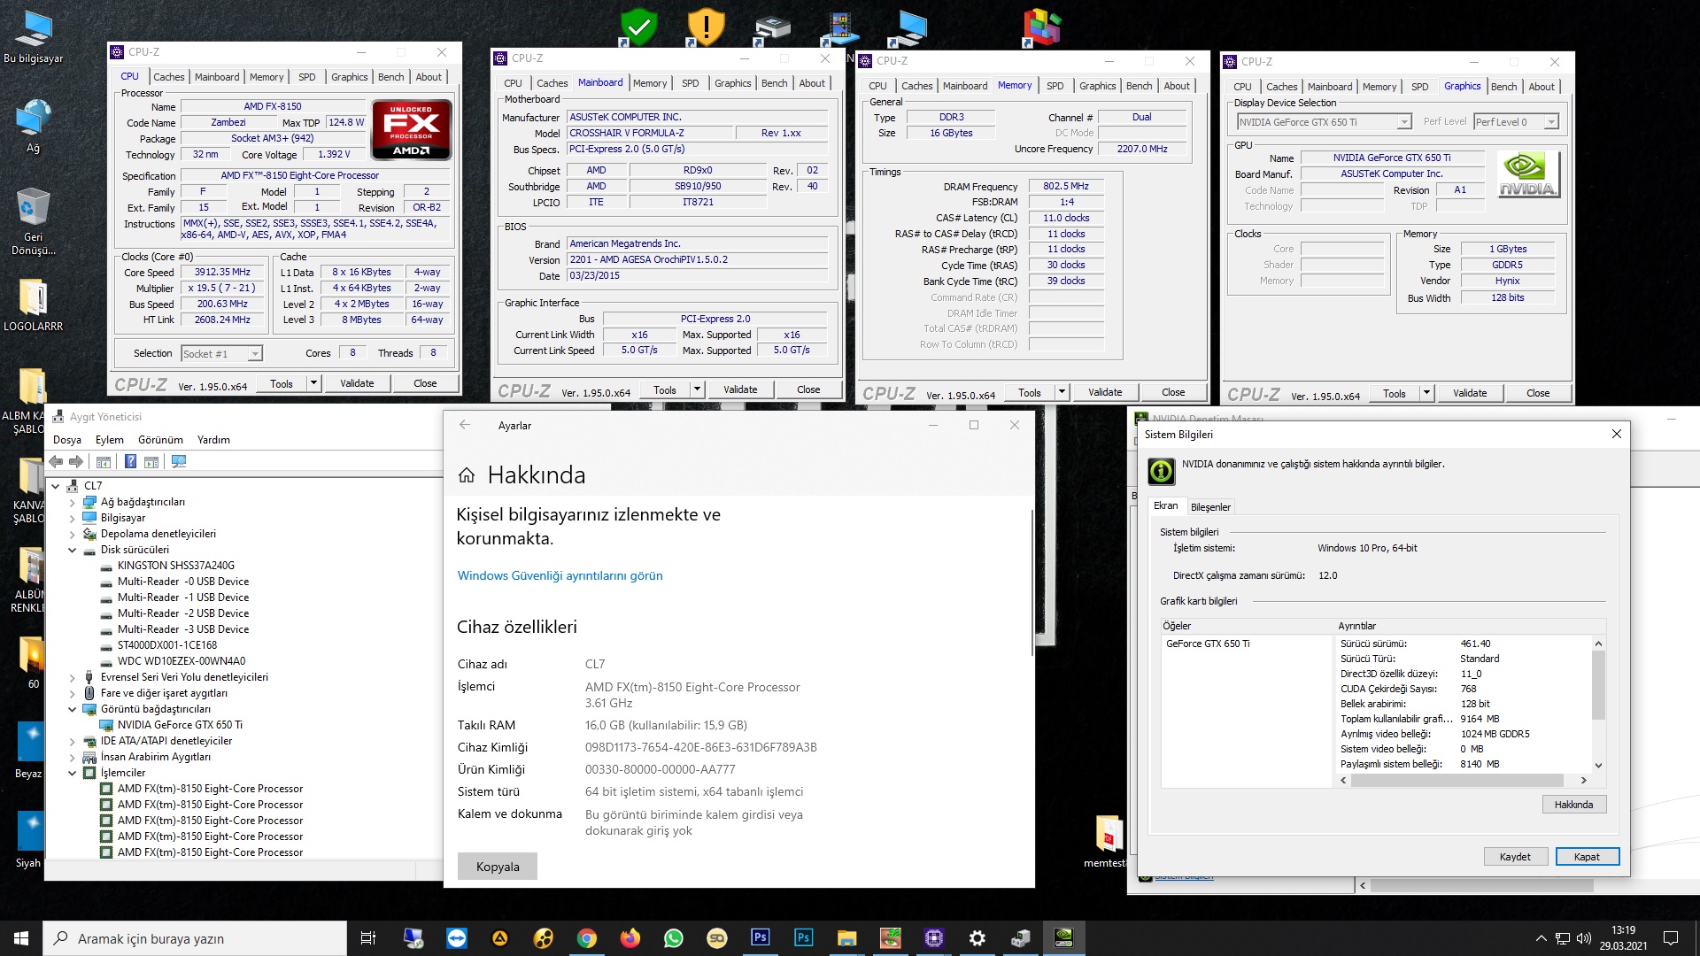
Task: Click the action pane toggle toolbar icon
Action: click(151, 461)
